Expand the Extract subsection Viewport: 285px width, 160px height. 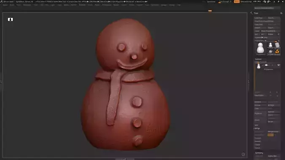257,148
